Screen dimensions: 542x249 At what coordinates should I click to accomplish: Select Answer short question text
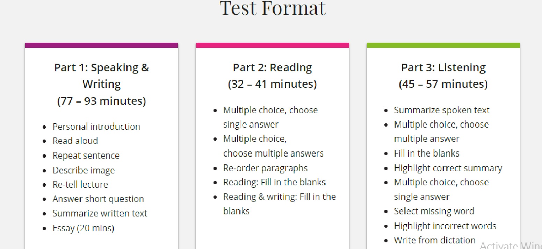coord(98,199)
